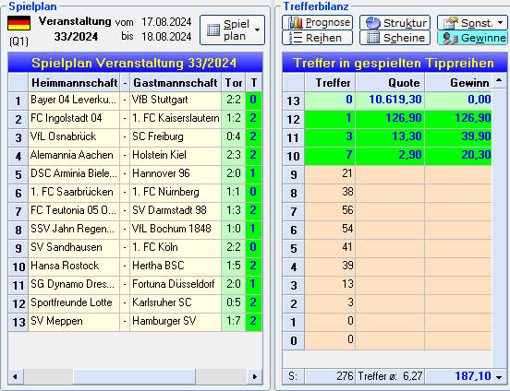Click the Scheine grid icon

tap(372, 38)
